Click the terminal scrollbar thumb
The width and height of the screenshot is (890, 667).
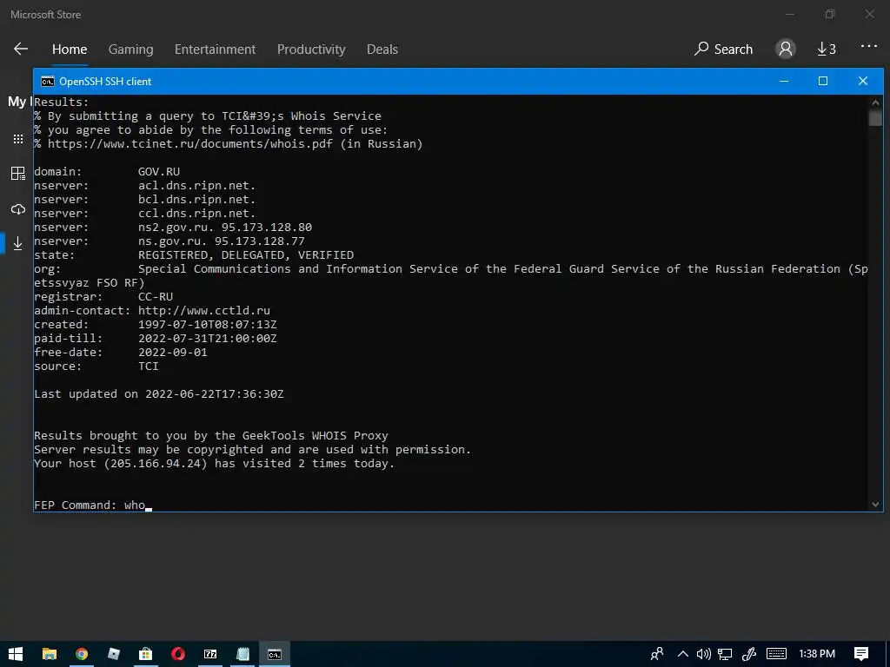coord(875,118)
